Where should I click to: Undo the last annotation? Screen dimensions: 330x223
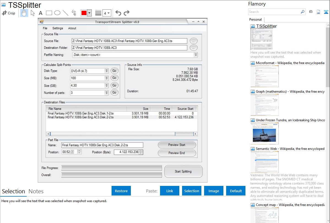coord(118,13)
